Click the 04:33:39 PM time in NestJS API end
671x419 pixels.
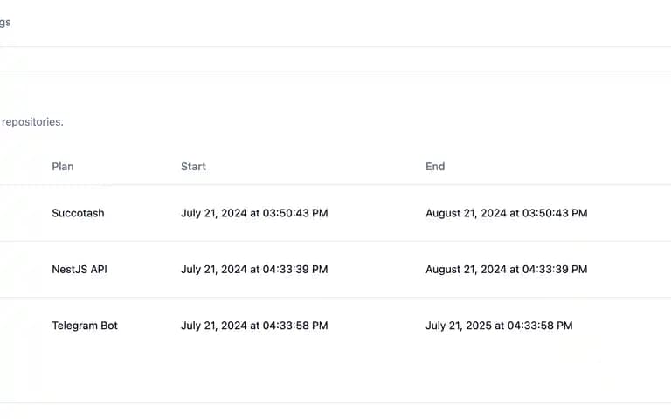(x=555, y=270)
